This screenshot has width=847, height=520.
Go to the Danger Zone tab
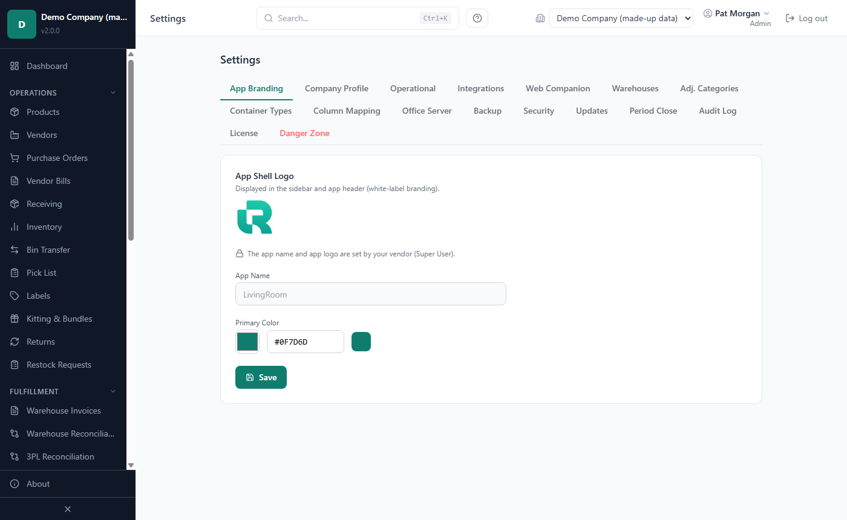pos(304,133)
